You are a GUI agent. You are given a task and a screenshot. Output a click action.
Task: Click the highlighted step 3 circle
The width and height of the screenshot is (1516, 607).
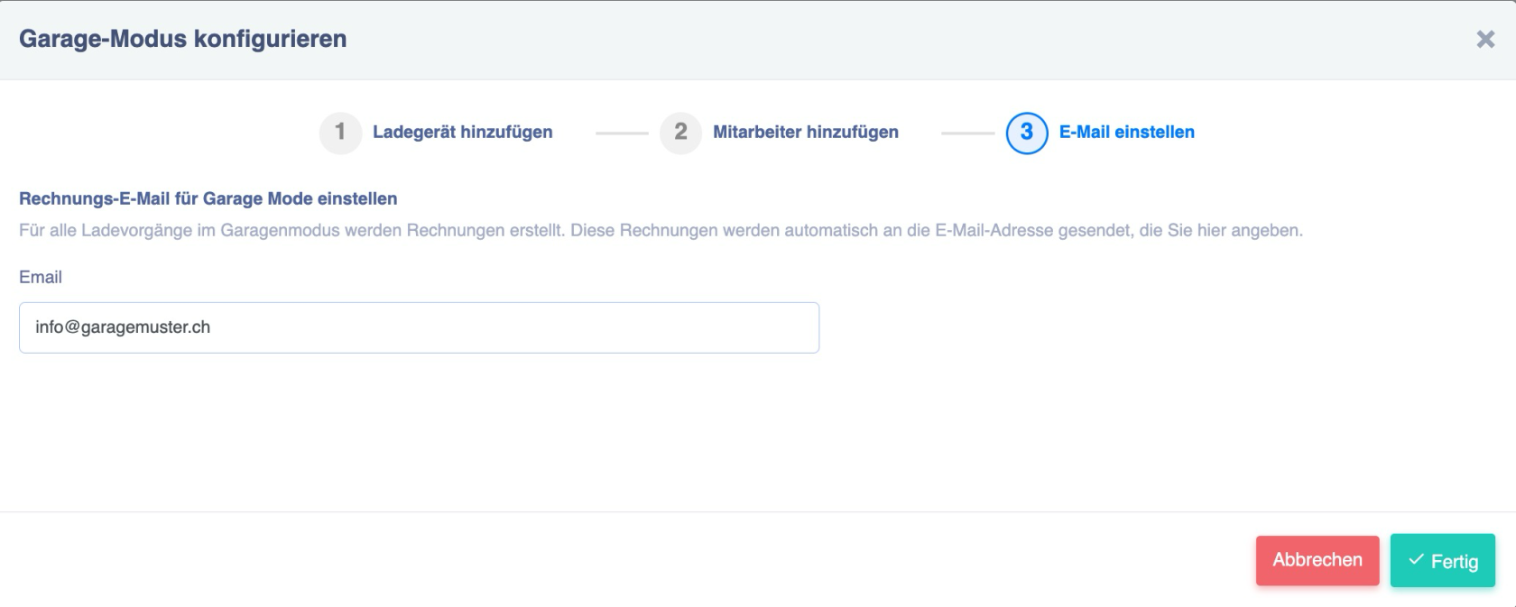click(x=1026, y=133)
